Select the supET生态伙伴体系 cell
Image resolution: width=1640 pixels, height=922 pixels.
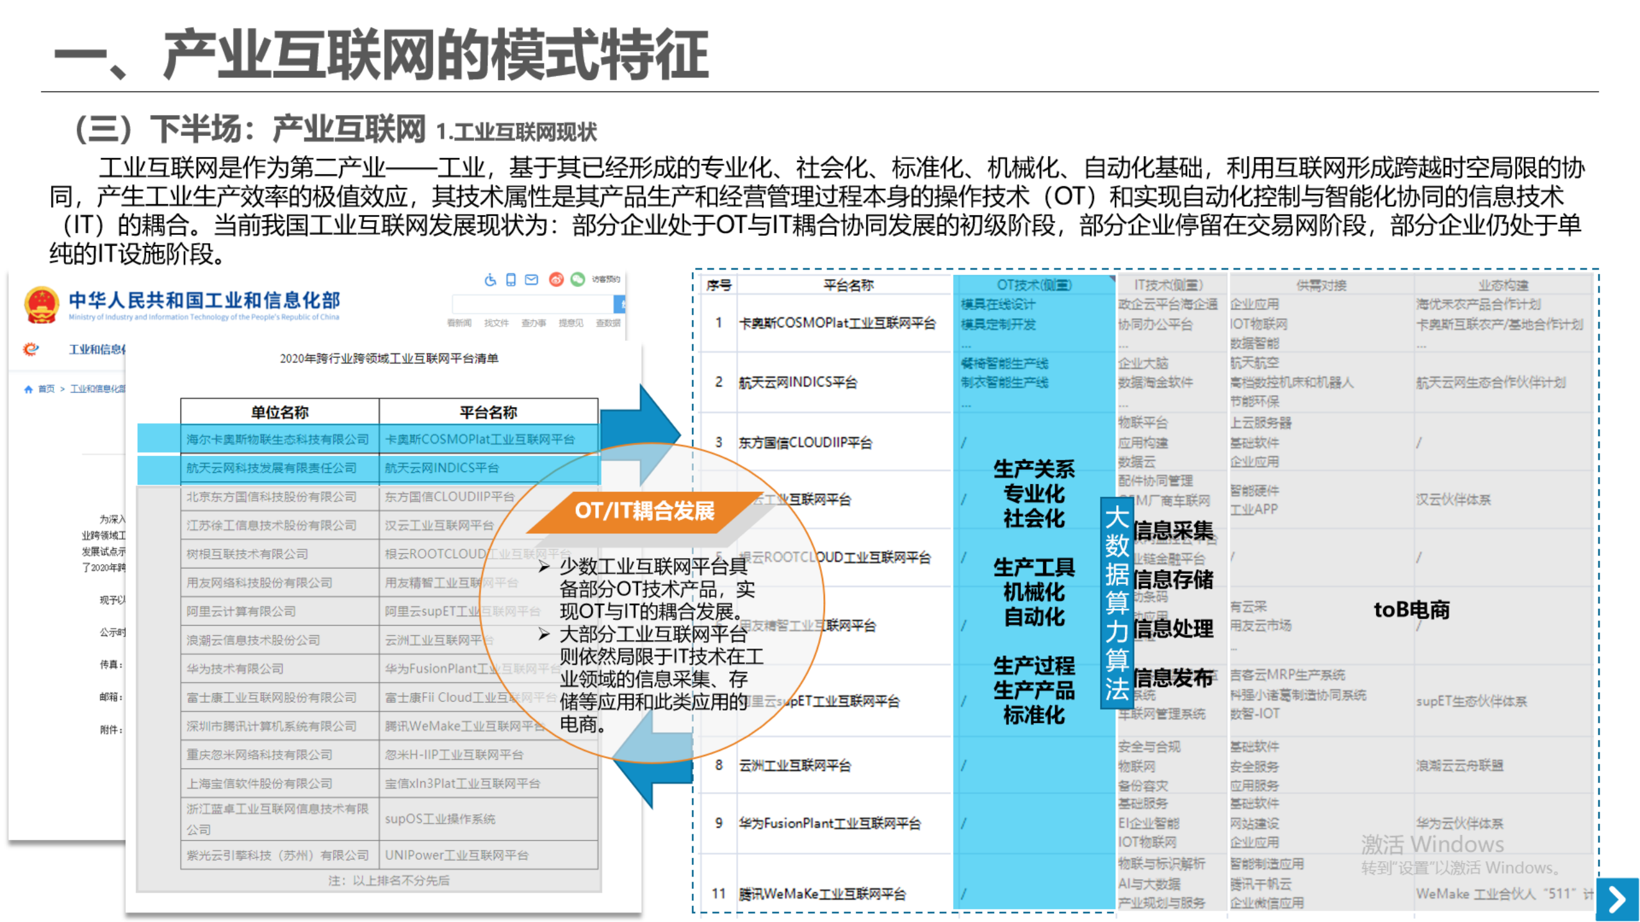[1472, 702]
